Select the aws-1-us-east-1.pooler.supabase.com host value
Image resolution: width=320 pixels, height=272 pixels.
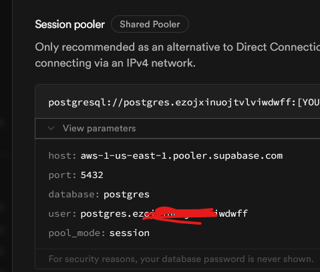click(x=182, y=155)
